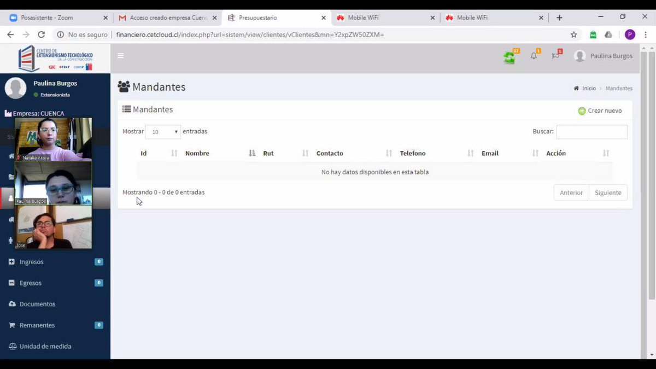Click the Unidad de medida scale icon
Screen dimensions: 656x369
12,346
